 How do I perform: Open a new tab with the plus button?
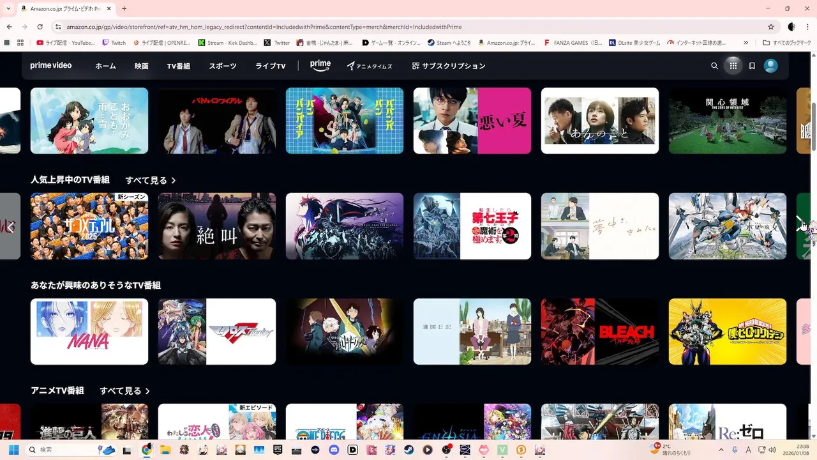[x=124, y=8]
